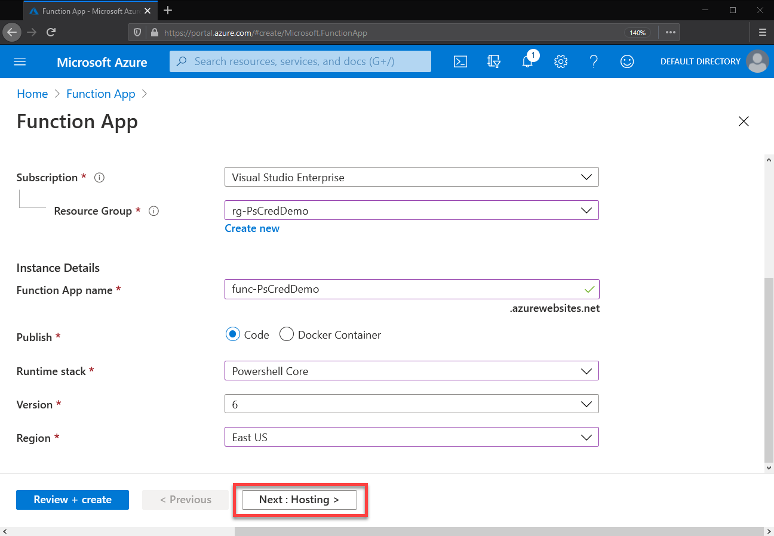Click the horizontal scrollbar right arrow
Image resolution: width=774 pixels, height=536 pixels.
(x=769, y=531)
